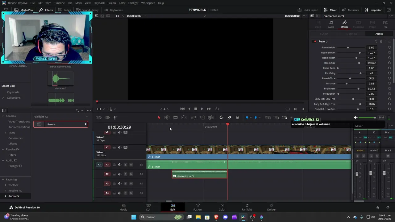Go to first frame
The image size is (395, 222).
click(182, 109)
